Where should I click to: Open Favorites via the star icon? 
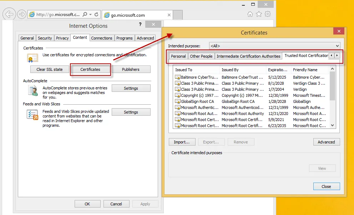click(259, 14)
